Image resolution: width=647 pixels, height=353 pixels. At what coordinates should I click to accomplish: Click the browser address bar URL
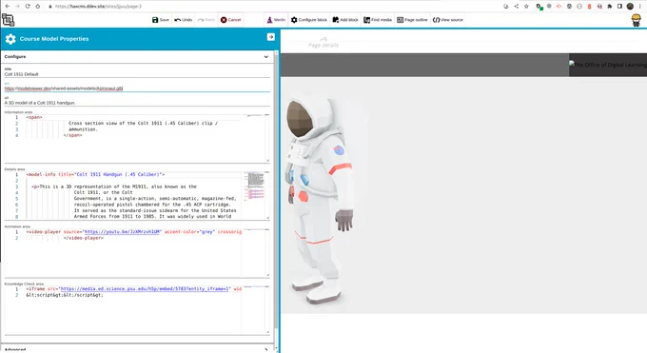pyautogui.click(x=98, y=7)
